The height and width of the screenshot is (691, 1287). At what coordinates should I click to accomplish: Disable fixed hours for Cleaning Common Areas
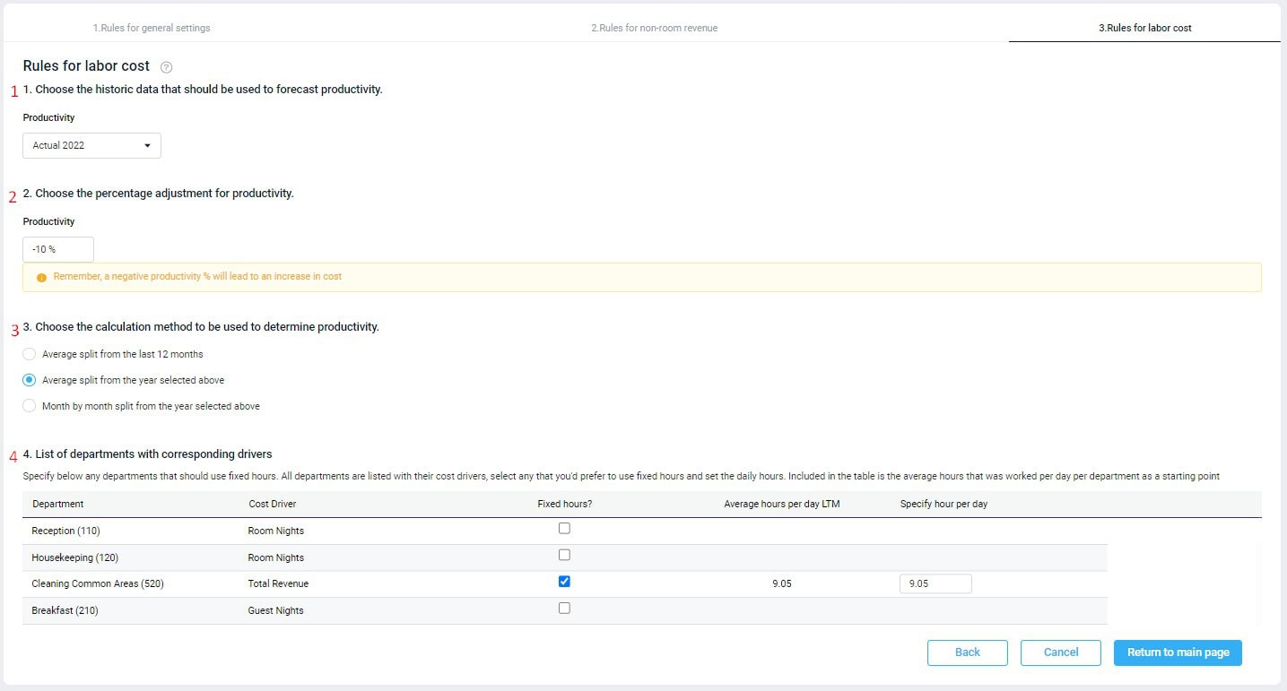point(564,581)
